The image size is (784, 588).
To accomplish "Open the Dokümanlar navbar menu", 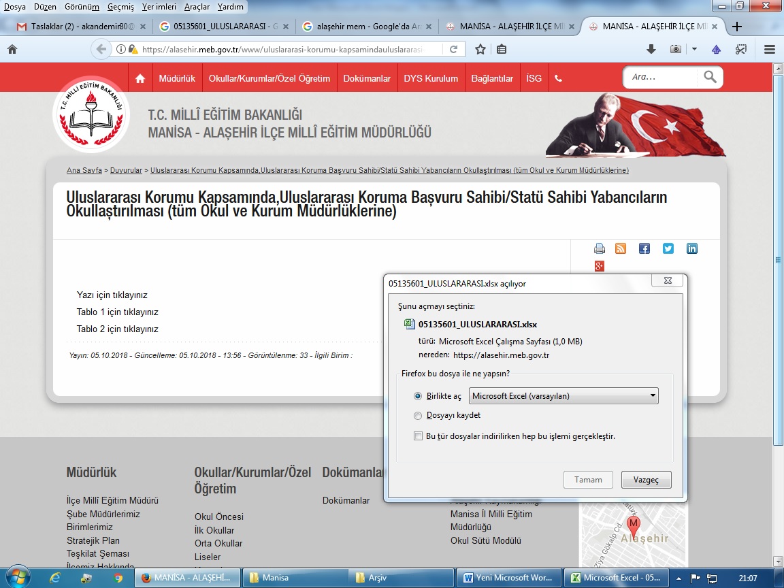I will coord(367,78).
